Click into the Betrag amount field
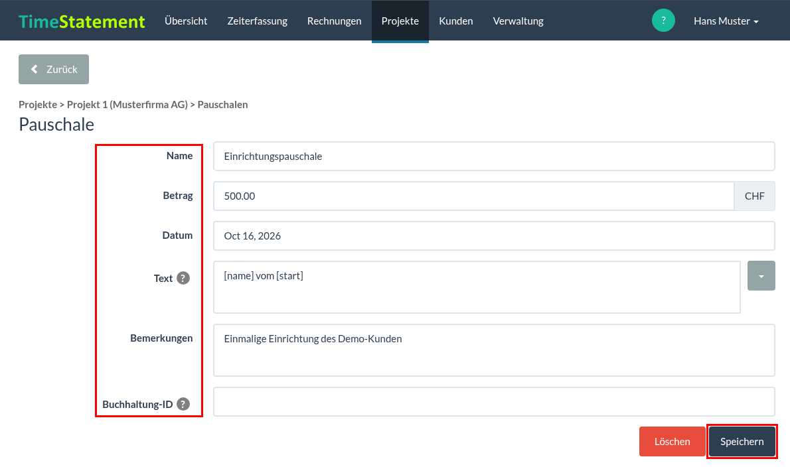The image size is (790, 467). [473, 196]
